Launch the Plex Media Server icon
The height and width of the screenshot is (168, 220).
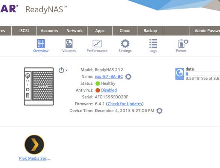point(34,144)
